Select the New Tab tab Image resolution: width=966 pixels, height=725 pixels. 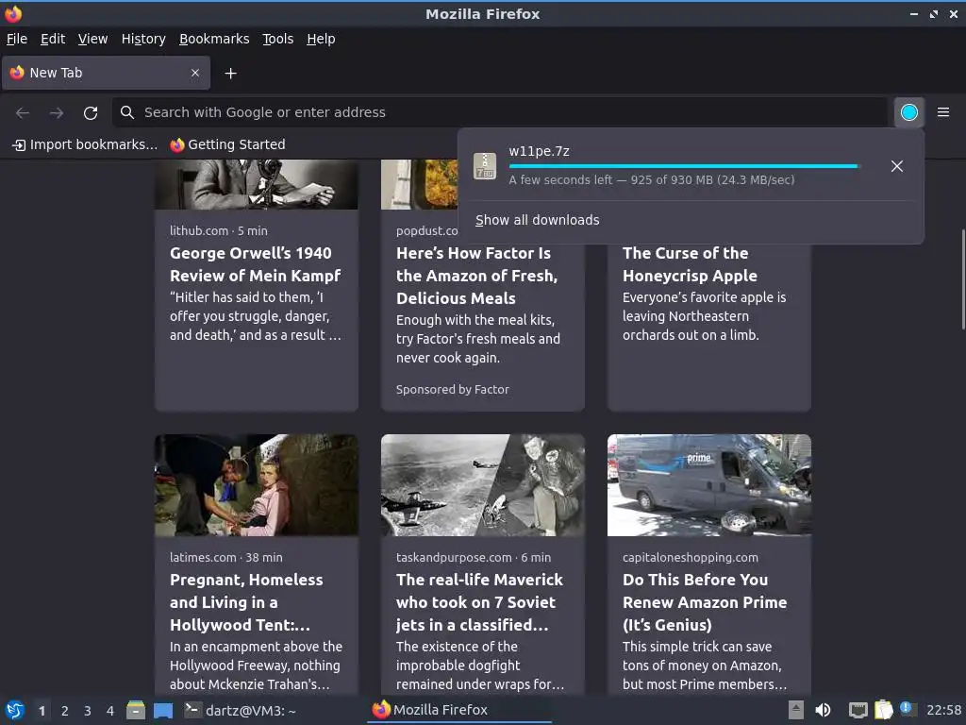106,73
